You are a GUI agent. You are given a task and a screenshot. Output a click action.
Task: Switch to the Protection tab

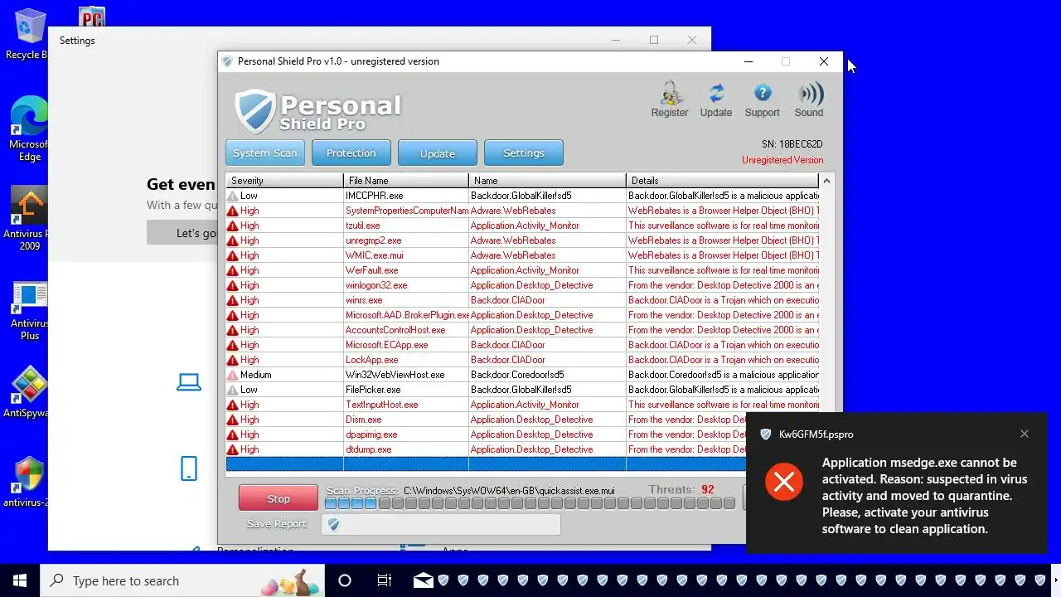pos(351,153)
